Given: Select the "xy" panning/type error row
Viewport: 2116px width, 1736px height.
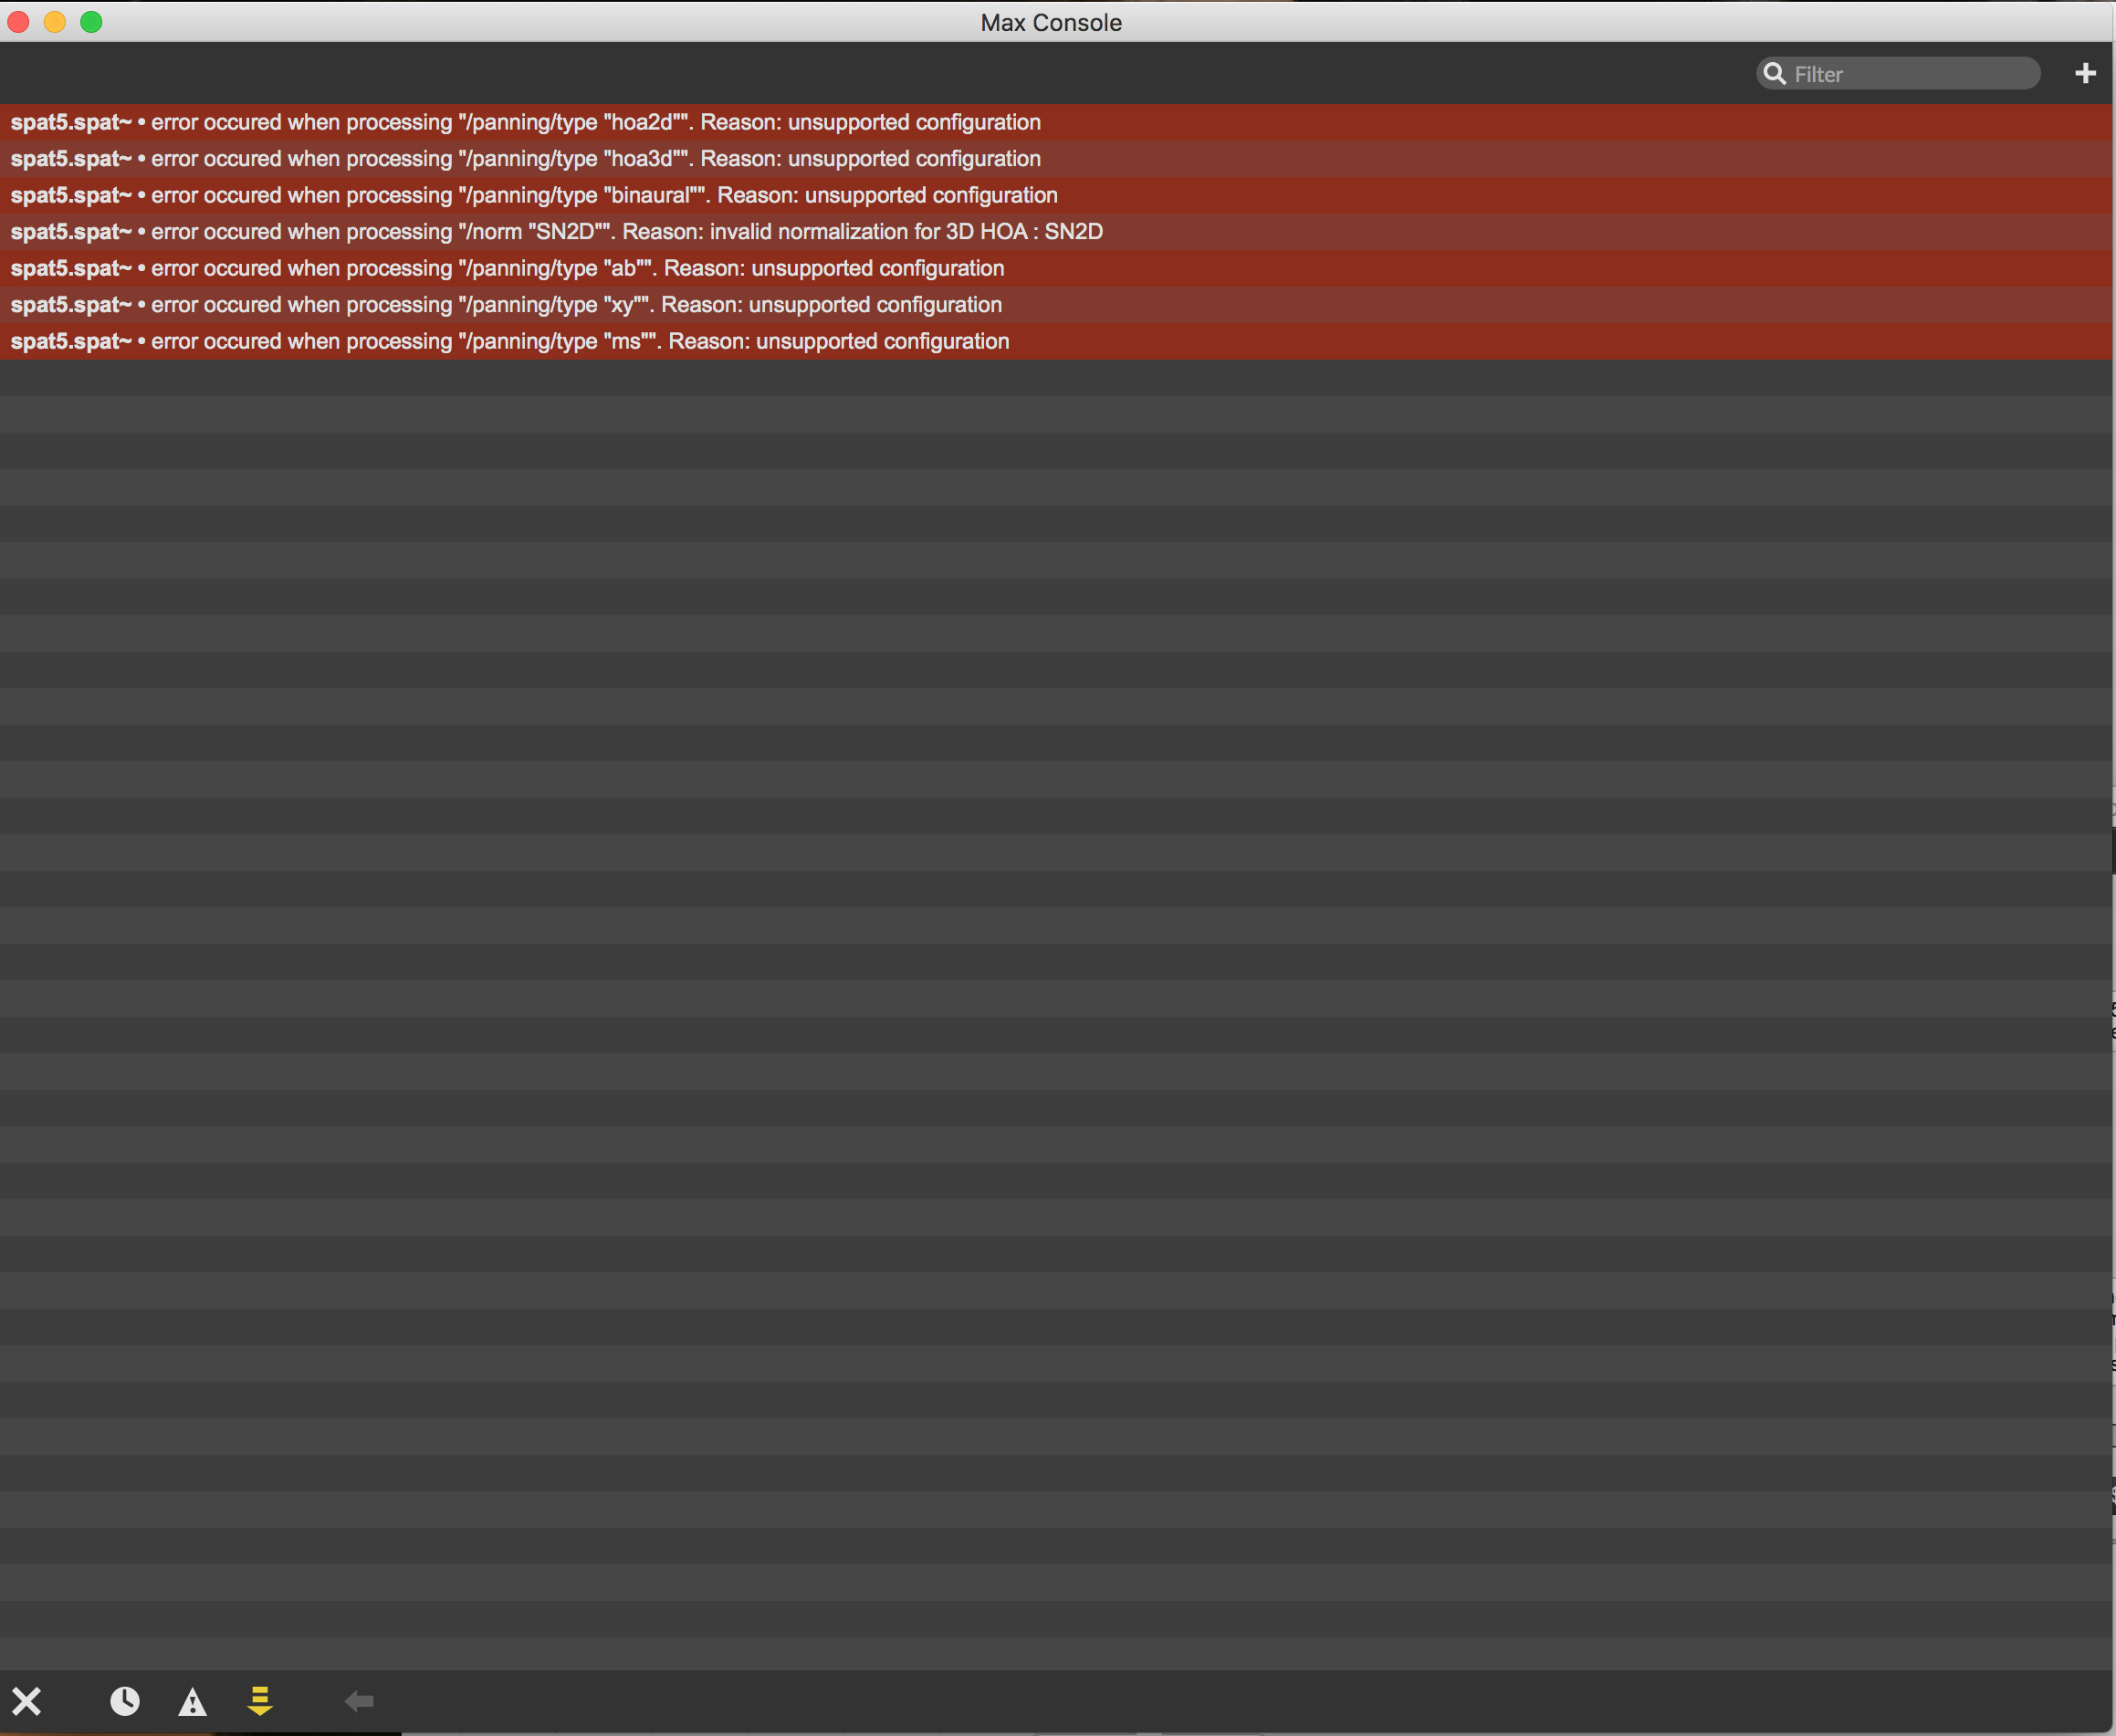Looking at the screenshot, I should (1056, 305).
